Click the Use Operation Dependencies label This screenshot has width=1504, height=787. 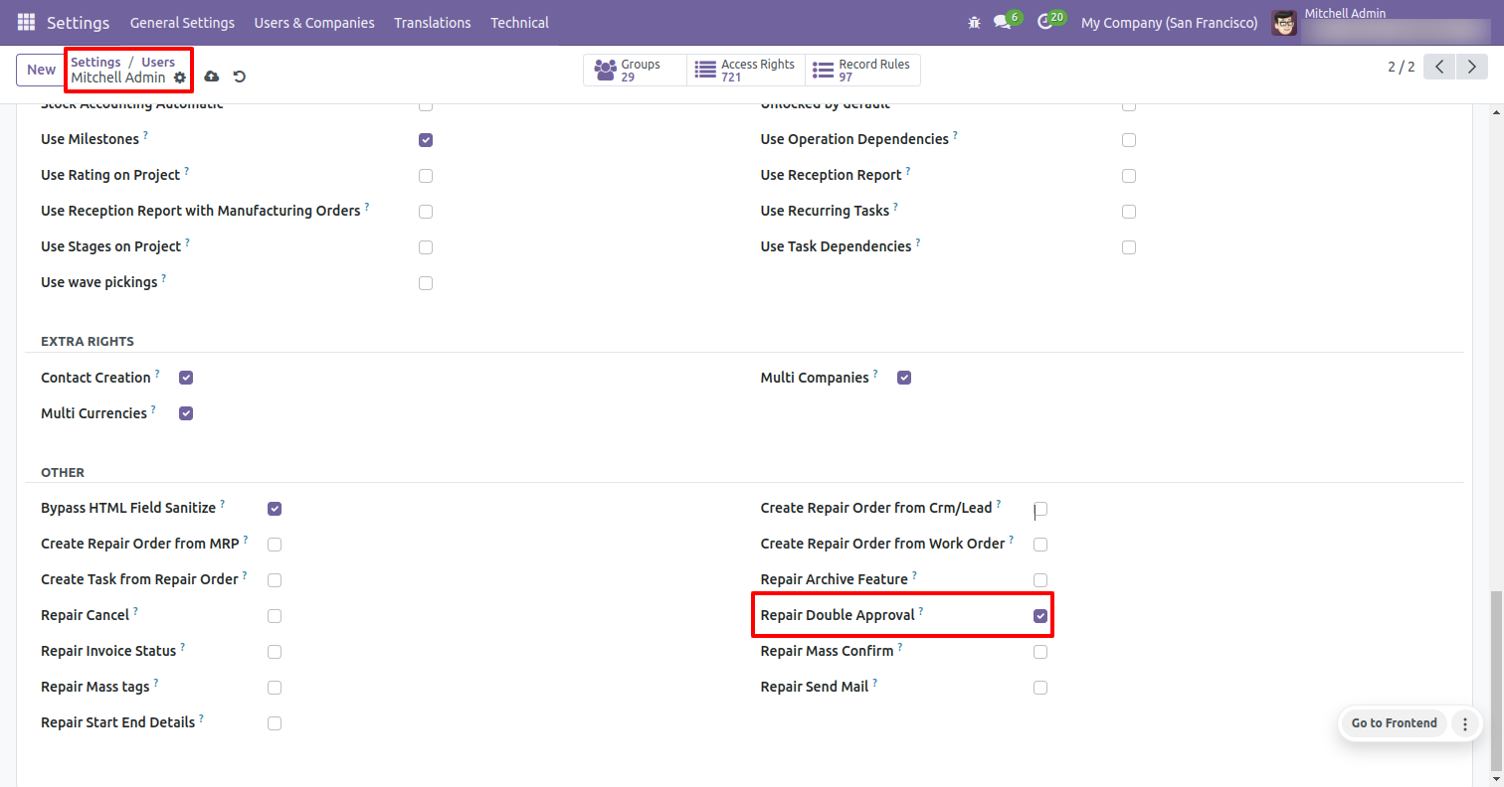tap(854, 139)
